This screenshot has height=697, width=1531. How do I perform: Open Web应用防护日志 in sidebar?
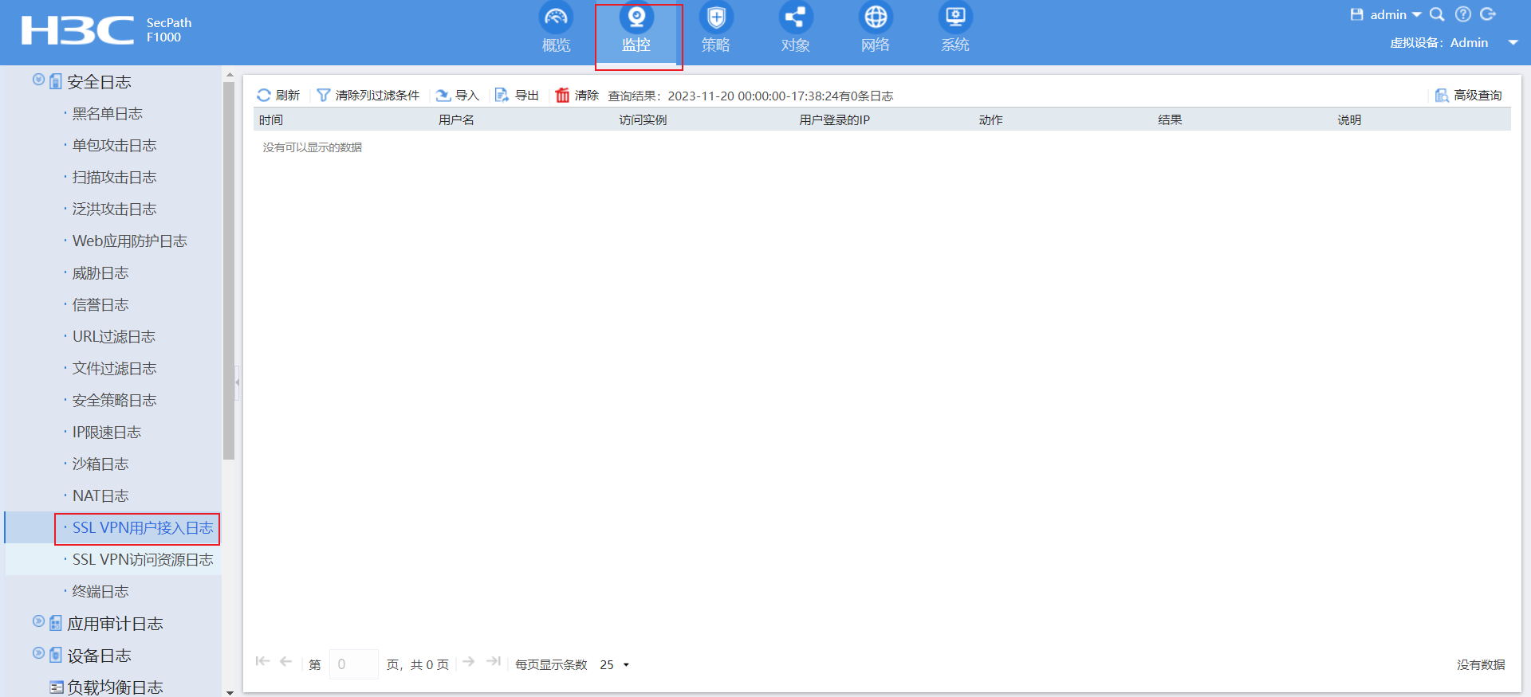pyautogui.click(x=129, y=241)
